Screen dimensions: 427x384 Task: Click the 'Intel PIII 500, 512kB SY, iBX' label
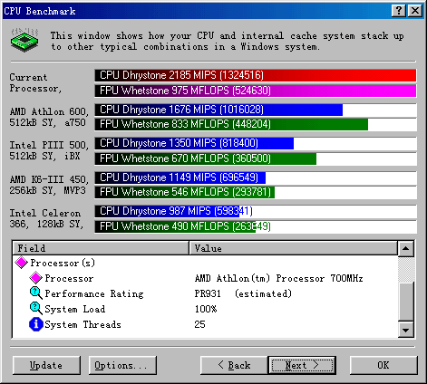49,150
